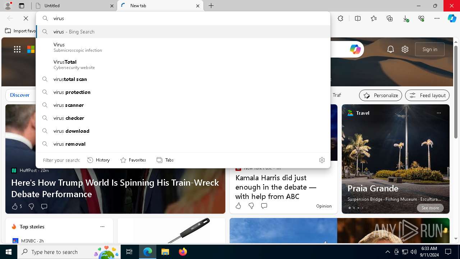Choose 'virus download' suggestion

(183, 131)
